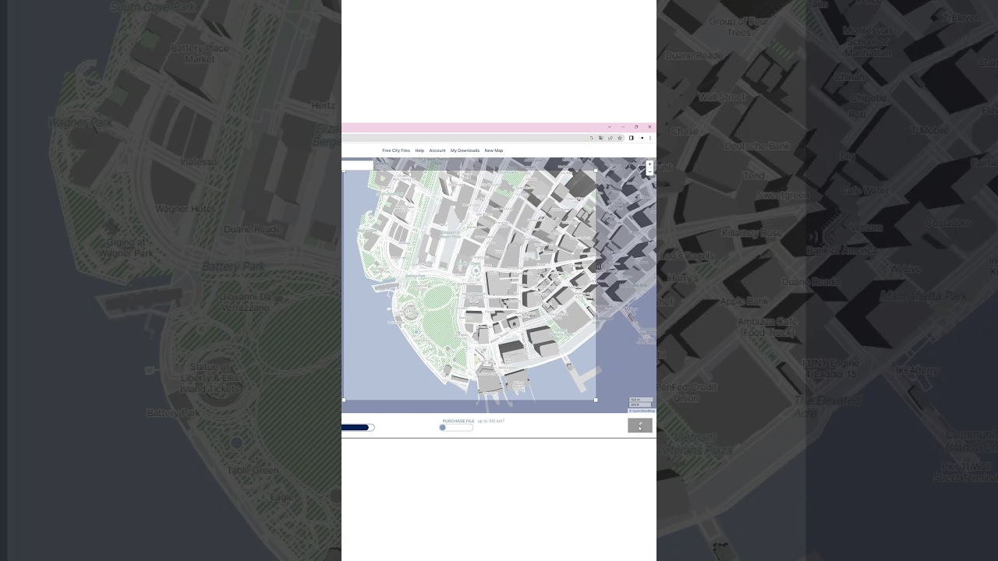Image resolution: width=998 pixels, height=561 pixels.
Task: Click the share page icon in address bar
Action: tap(610, 138)
